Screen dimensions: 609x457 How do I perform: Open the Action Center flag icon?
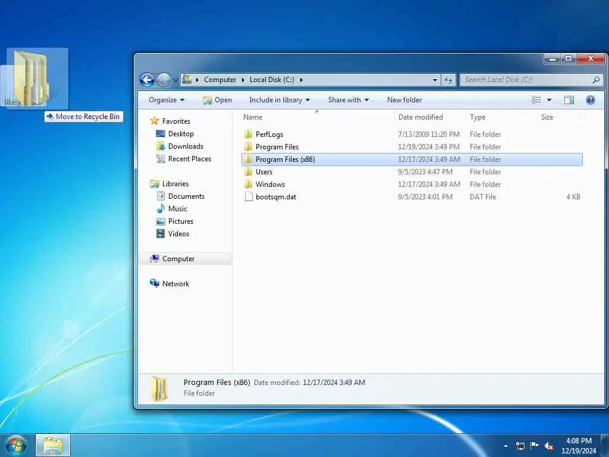[x=535, y=446]
